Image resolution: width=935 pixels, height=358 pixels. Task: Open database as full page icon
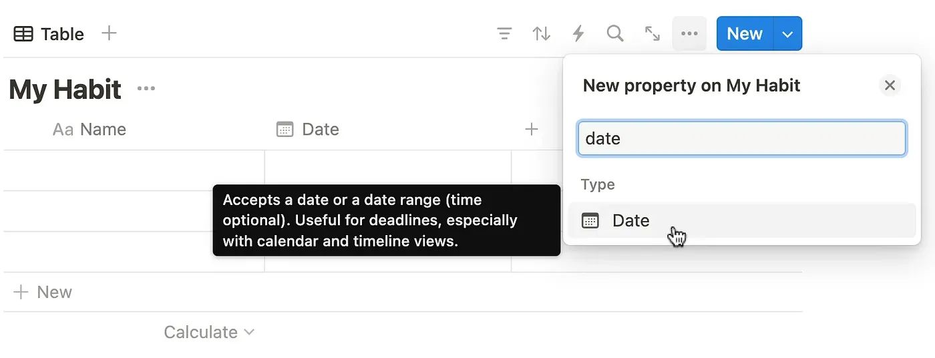(x=652, y=33)
